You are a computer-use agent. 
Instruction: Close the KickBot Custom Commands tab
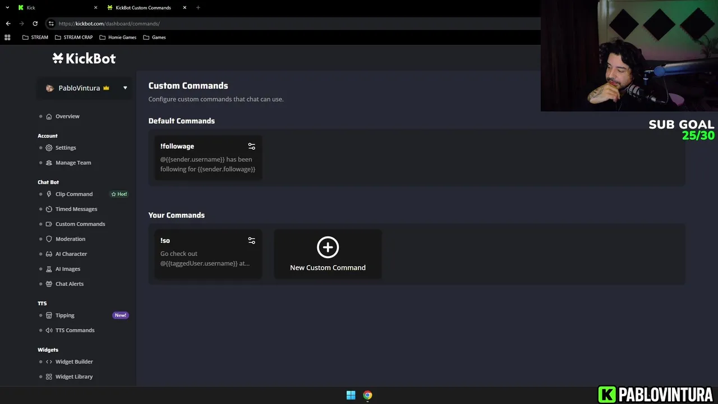pos(185,7)
